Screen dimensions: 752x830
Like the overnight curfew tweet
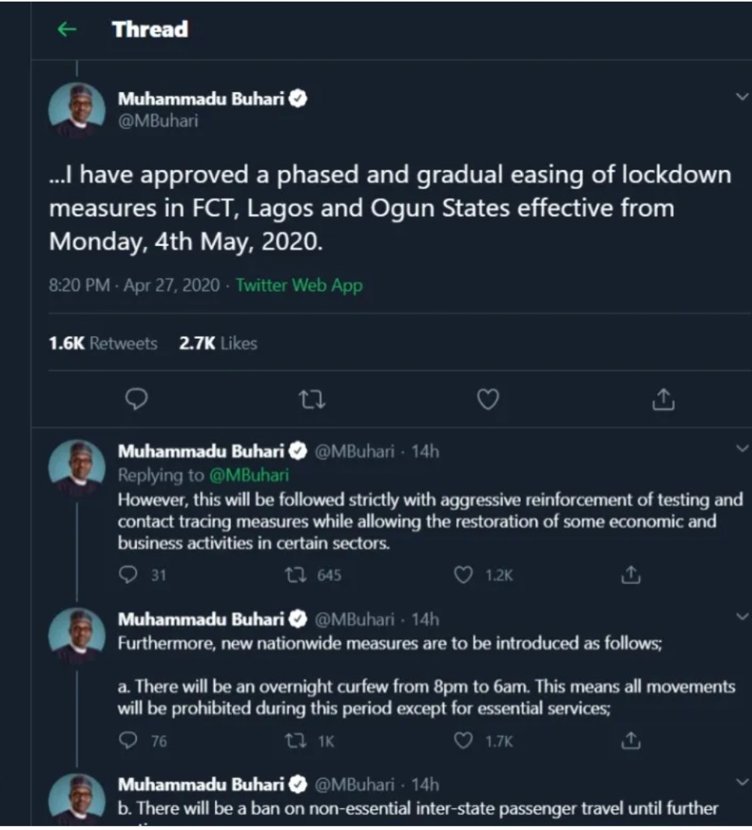click(x=463, y=741)
